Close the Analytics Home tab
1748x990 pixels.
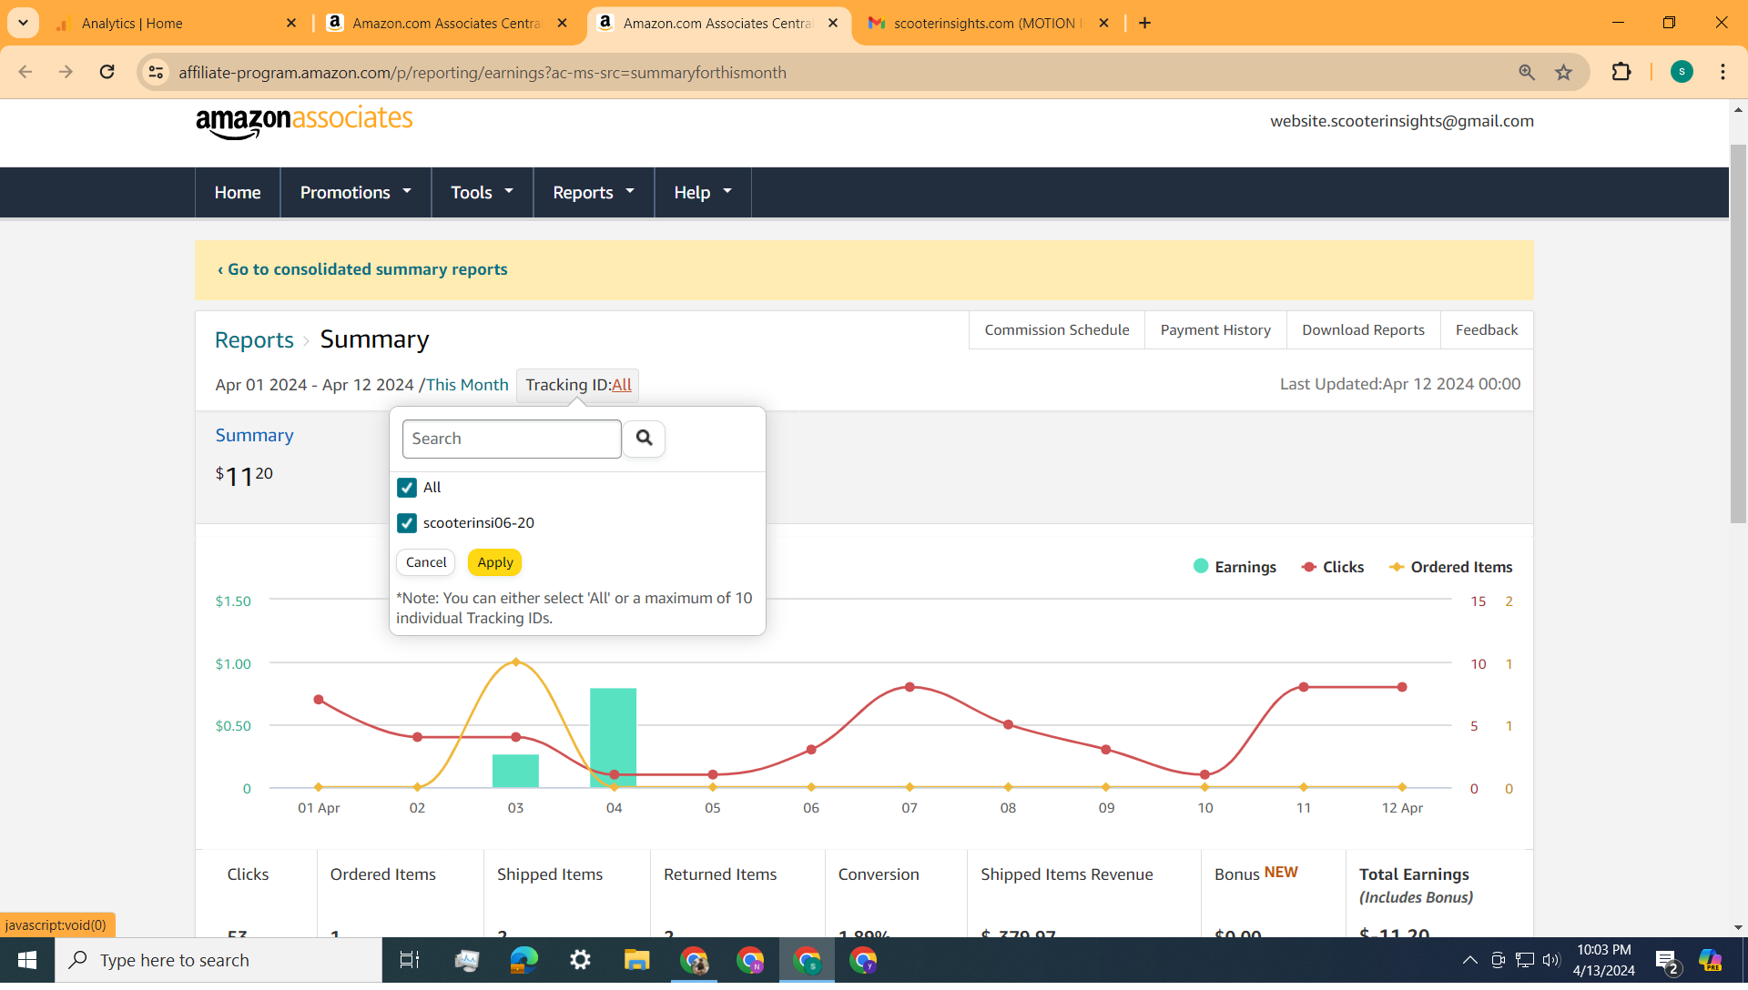point(291,23)
